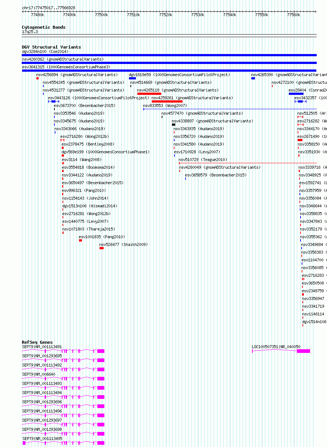
Task: Click the Cytogenetic Bands track heading
Action: point(44,27)
